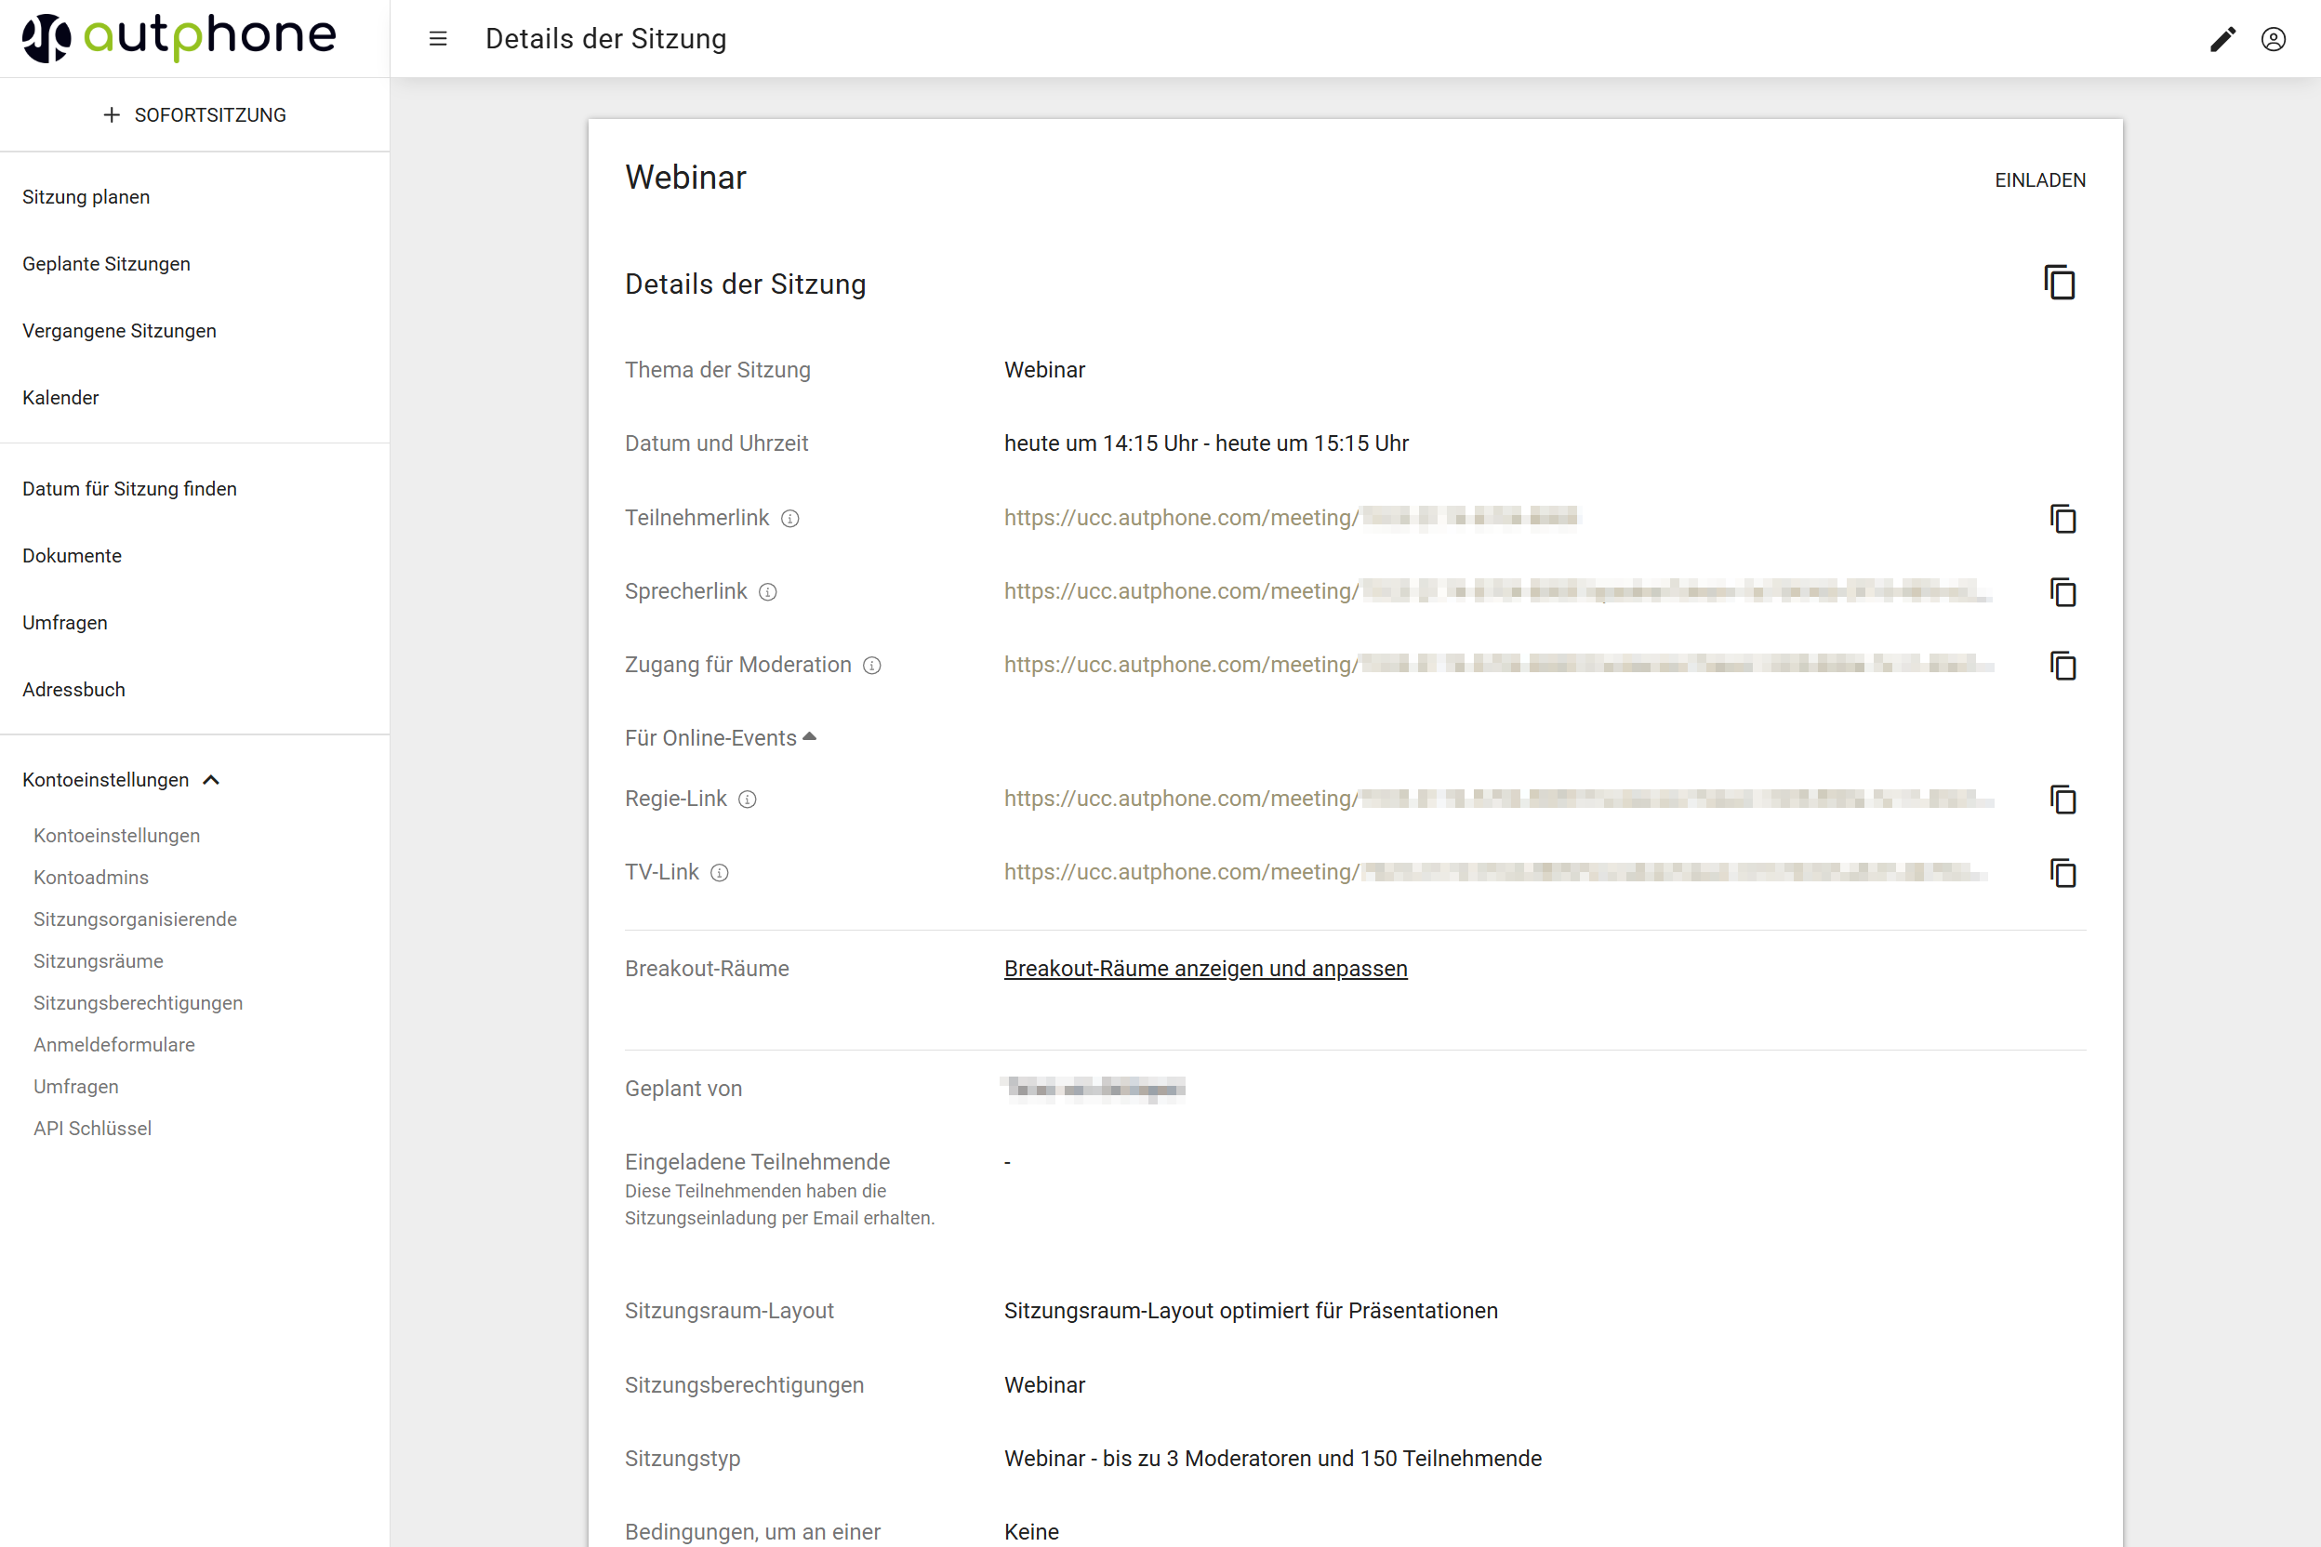Copy the TV-Link to clipboard

pos(2062,872)
